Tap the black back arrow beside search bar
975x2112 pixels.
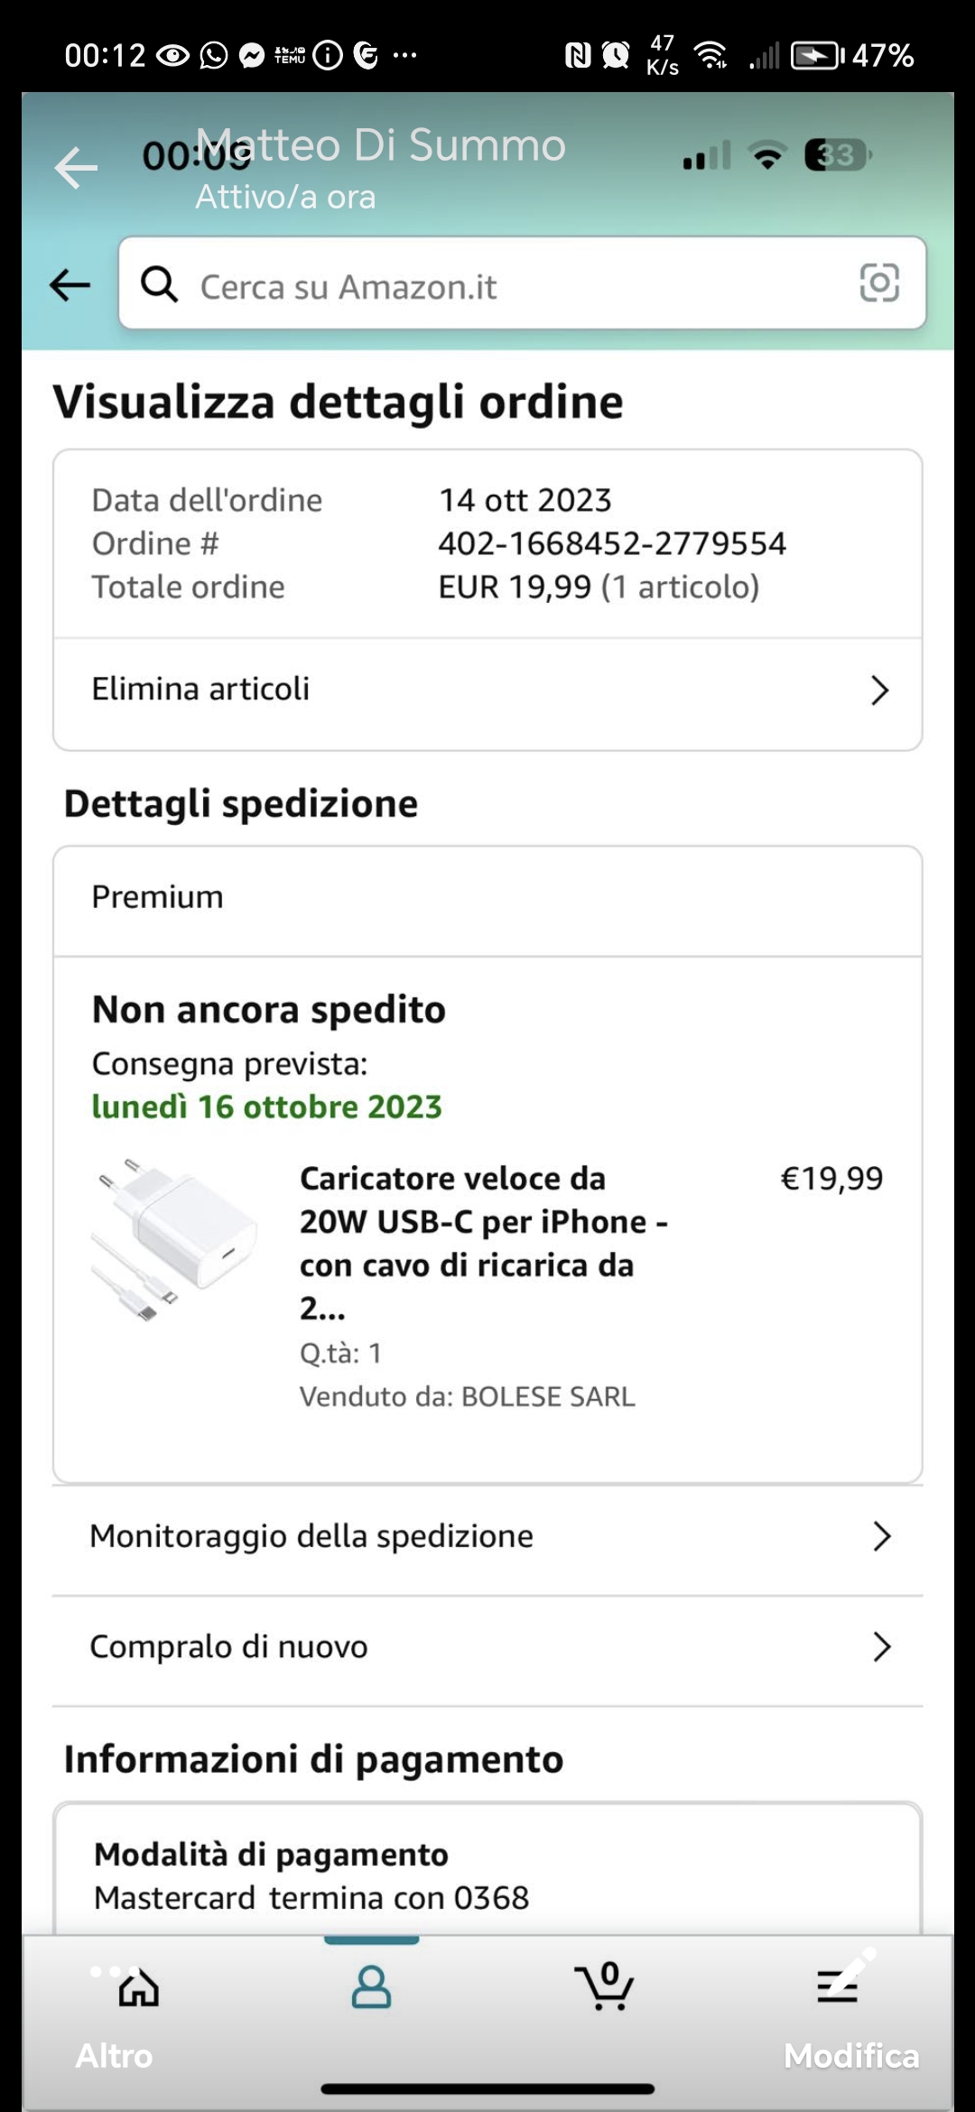pyautogui.click(x=70, y=285)
